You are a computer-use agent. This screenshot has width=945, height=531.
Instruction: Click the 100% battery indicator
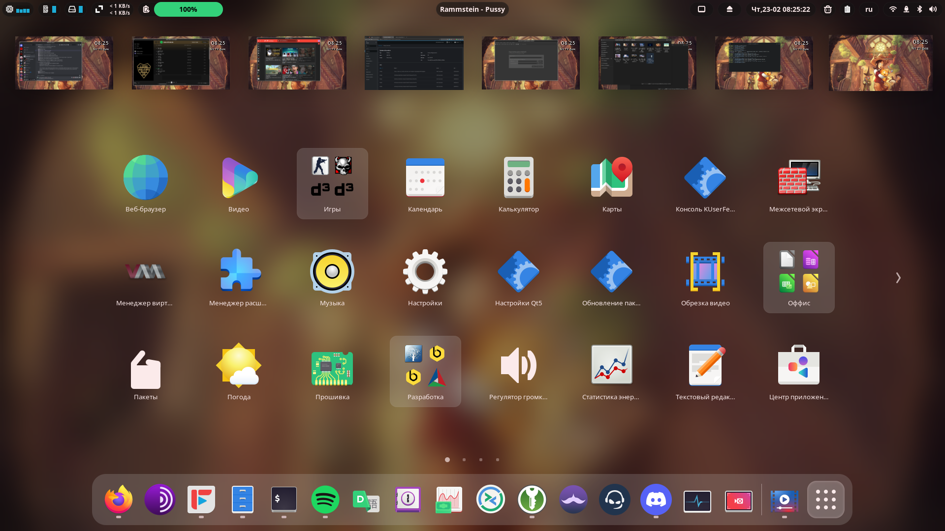coord(189,9)
